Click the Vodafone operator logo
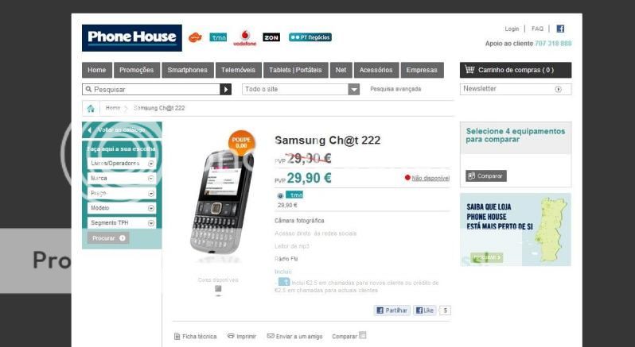The image size is (635, 347). tap(245, 38)
